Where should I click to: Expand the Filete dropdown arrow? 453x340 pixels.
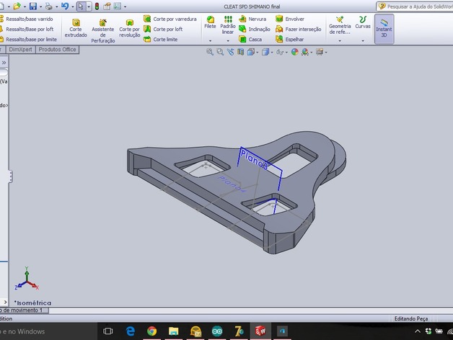pyautogui.click(x=210, y=40)
